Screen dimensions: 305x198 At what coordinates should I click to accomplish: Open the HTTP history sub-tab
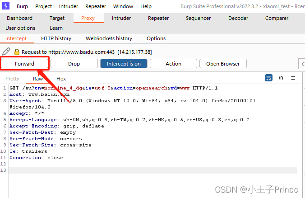click(x=56, y=38)
